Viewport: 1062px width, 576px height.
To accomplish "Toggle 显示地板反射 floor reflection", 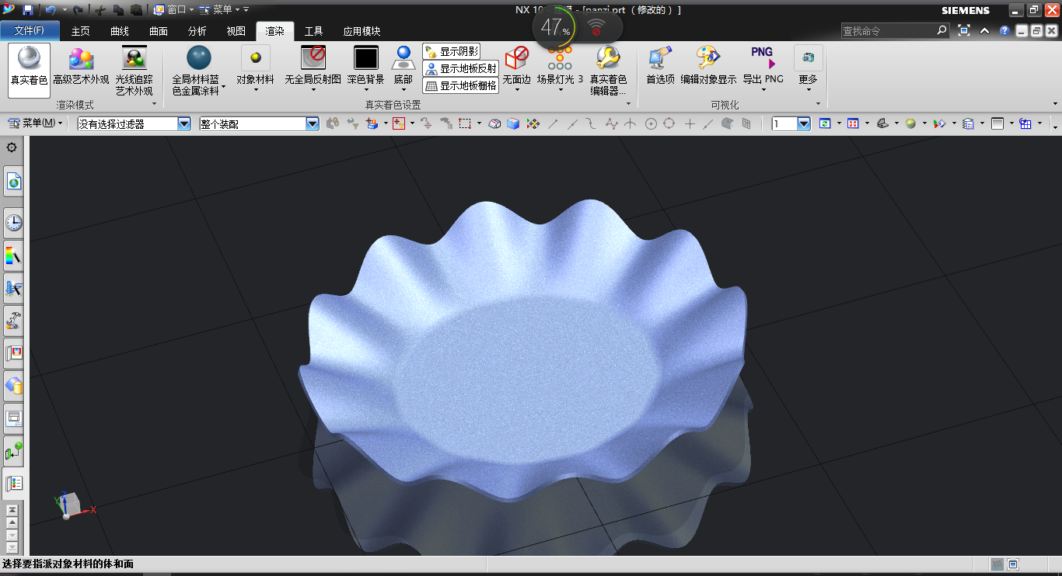I will 460,68.
